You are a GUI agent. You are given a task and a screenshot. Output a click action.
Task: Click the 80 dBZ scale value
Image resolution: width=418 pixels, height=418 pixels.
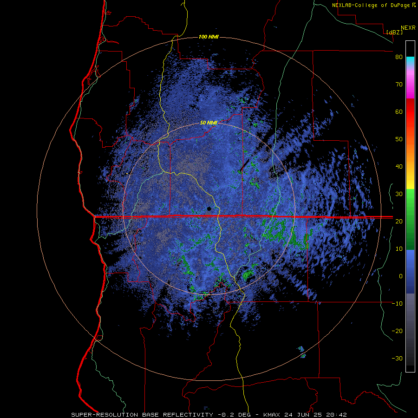pos(399,57)
